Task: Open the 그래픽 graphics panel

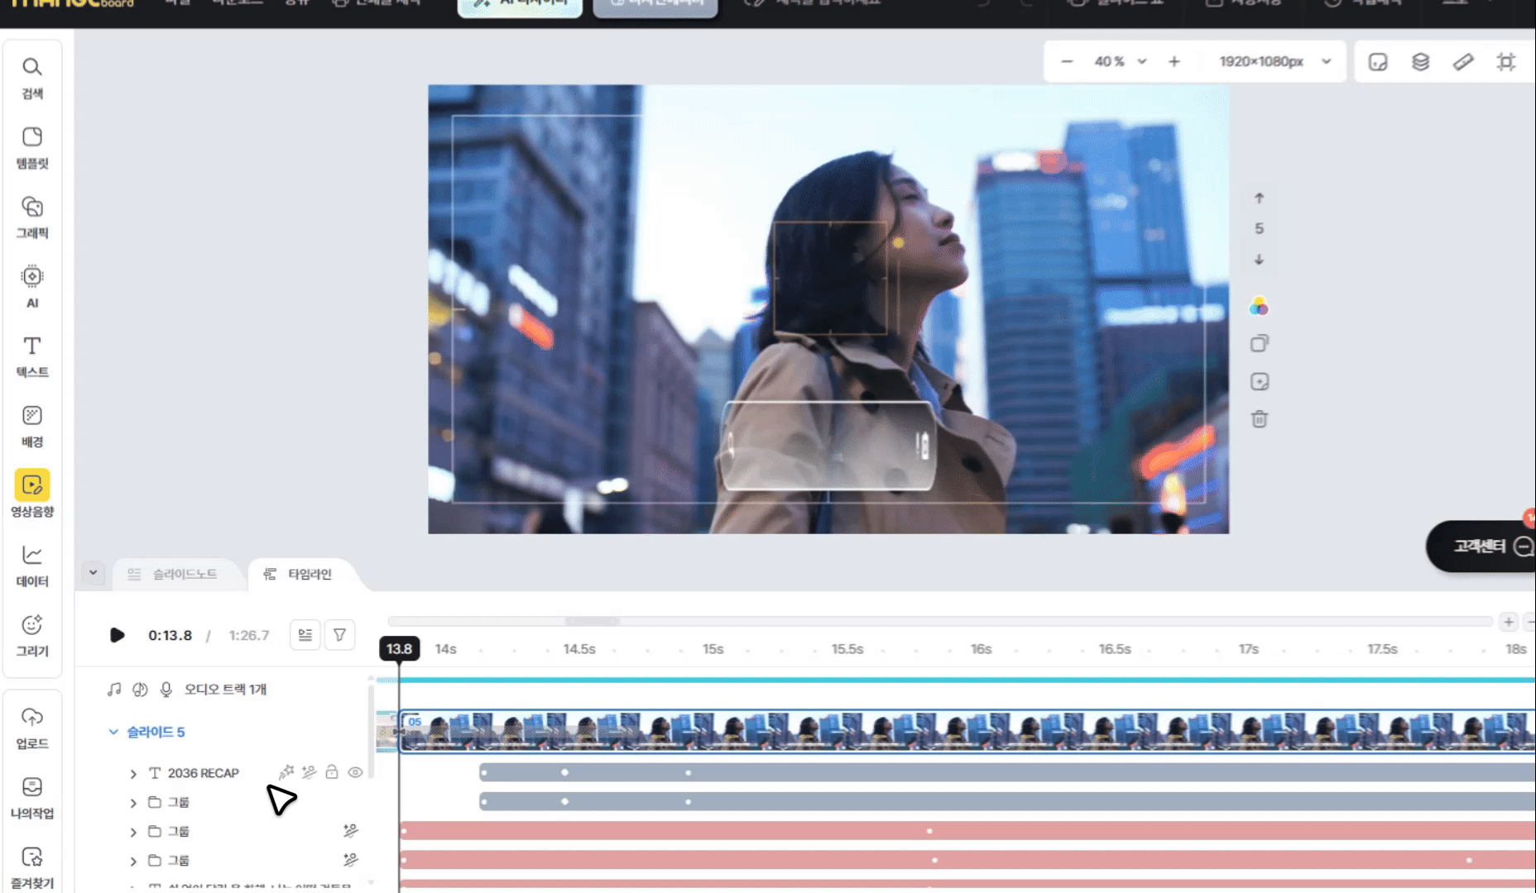Action: click(32, 217)
